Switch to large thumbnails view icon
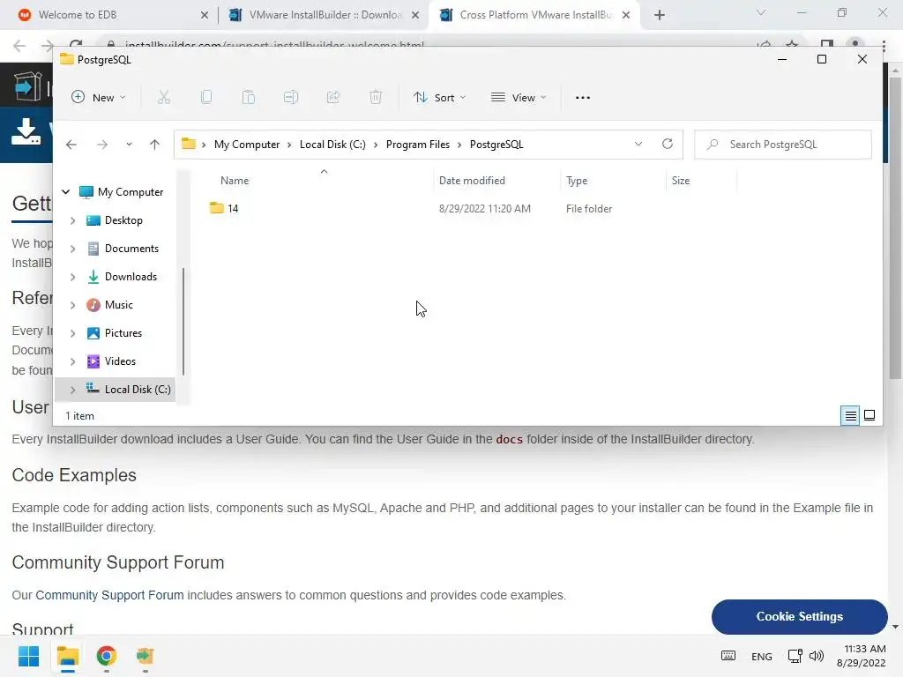 [869, 416]
